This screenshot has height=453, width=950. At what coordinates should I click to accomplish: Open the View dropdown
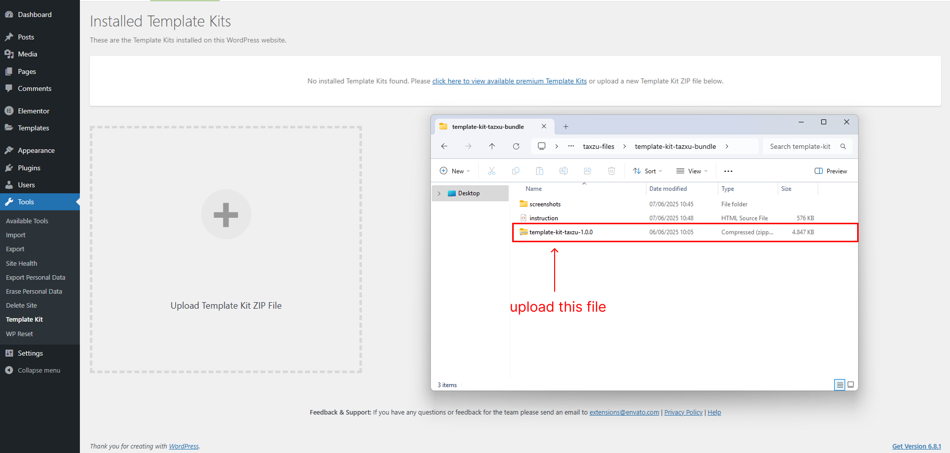coord(692,171)
